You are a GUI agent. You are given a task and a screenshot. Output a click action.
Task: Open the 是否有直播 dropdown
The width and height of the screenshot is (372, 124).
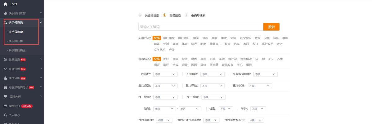pos(164,120)
